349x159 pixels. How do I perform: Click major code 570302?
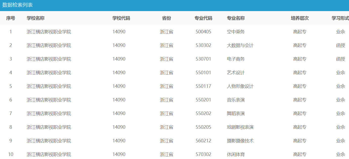(203, 154)
